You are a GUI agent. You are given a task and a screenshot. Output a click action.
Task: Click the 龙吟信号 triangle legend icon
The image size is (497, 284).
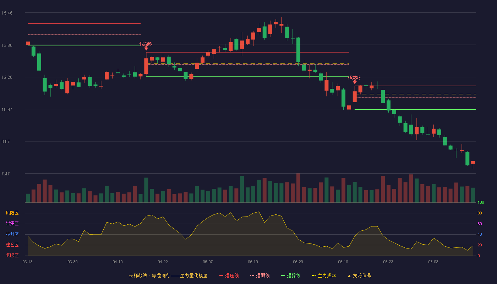349,276
